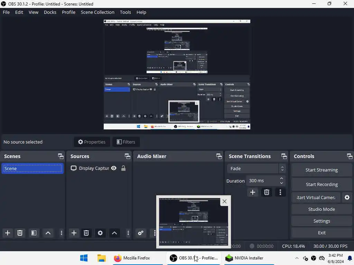Image resolution: width=354 pixels, height=265 pixels.
Task: Move source up with arrow icon
Action: (114, 233)
